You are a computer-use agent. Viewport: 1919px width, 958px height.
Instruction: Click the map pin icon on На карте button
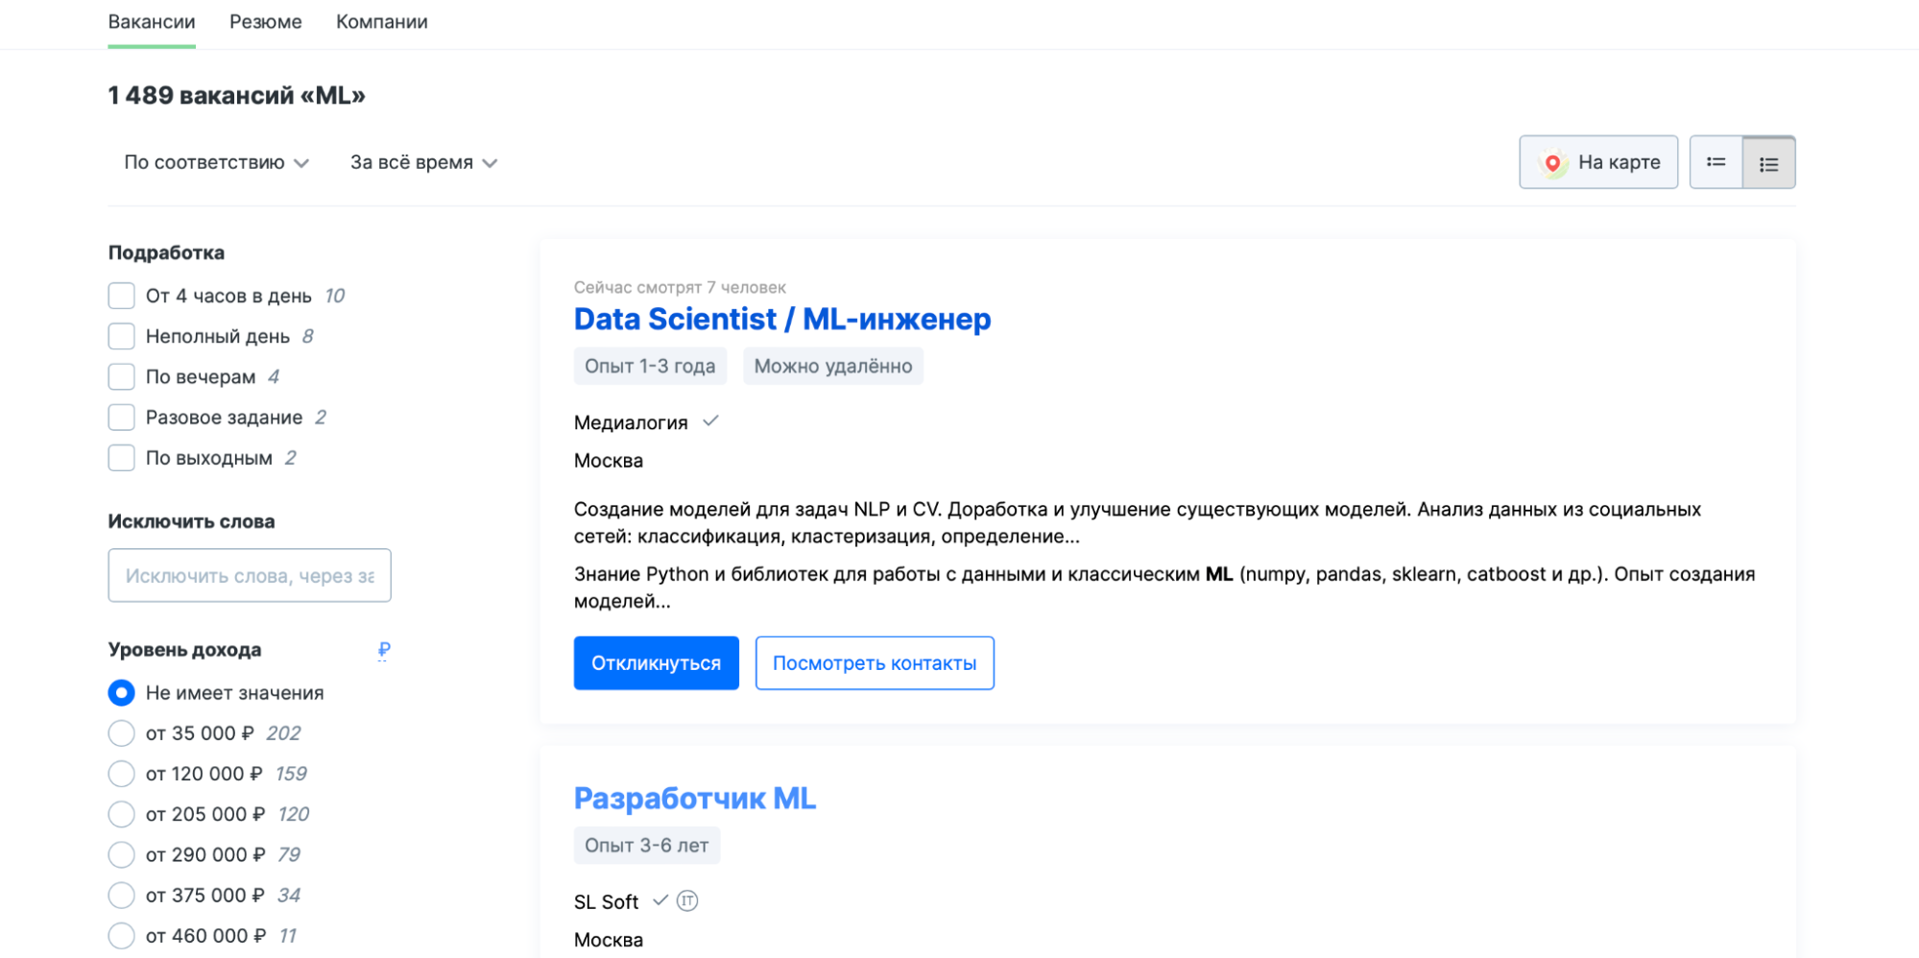1555,162
